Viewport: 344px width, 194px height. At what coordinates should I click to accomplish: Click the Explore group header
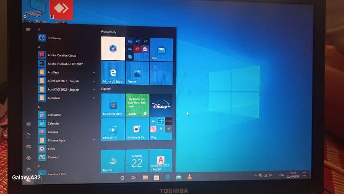tap(106, 89)
